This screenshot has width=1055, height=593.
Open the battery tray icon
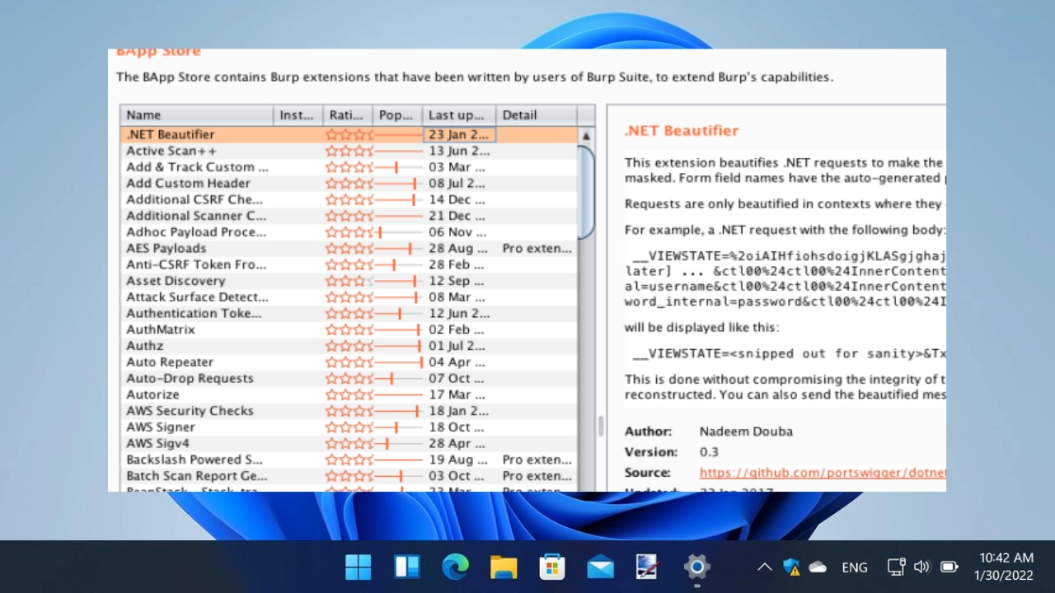coord(949,567)
